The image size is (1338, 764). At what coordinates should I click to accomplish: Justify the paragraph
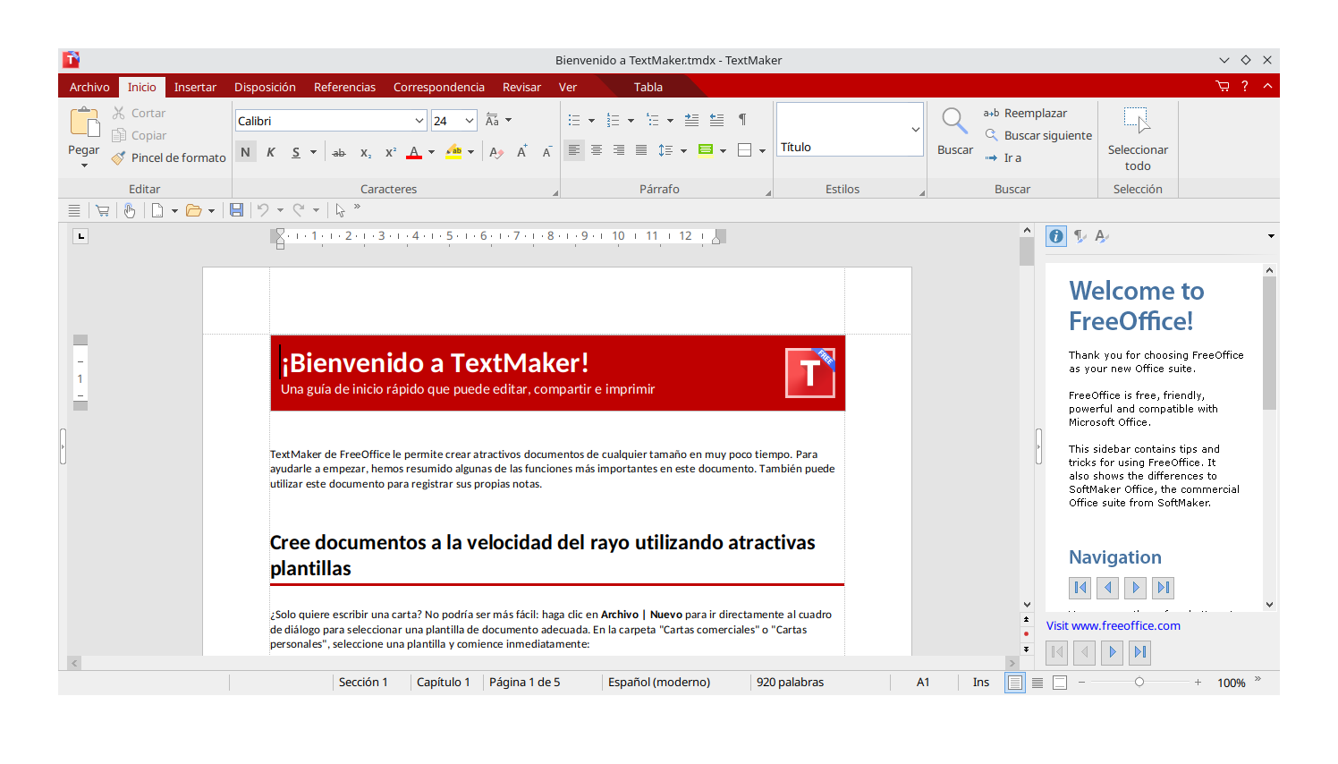click(x=641, y=150)
